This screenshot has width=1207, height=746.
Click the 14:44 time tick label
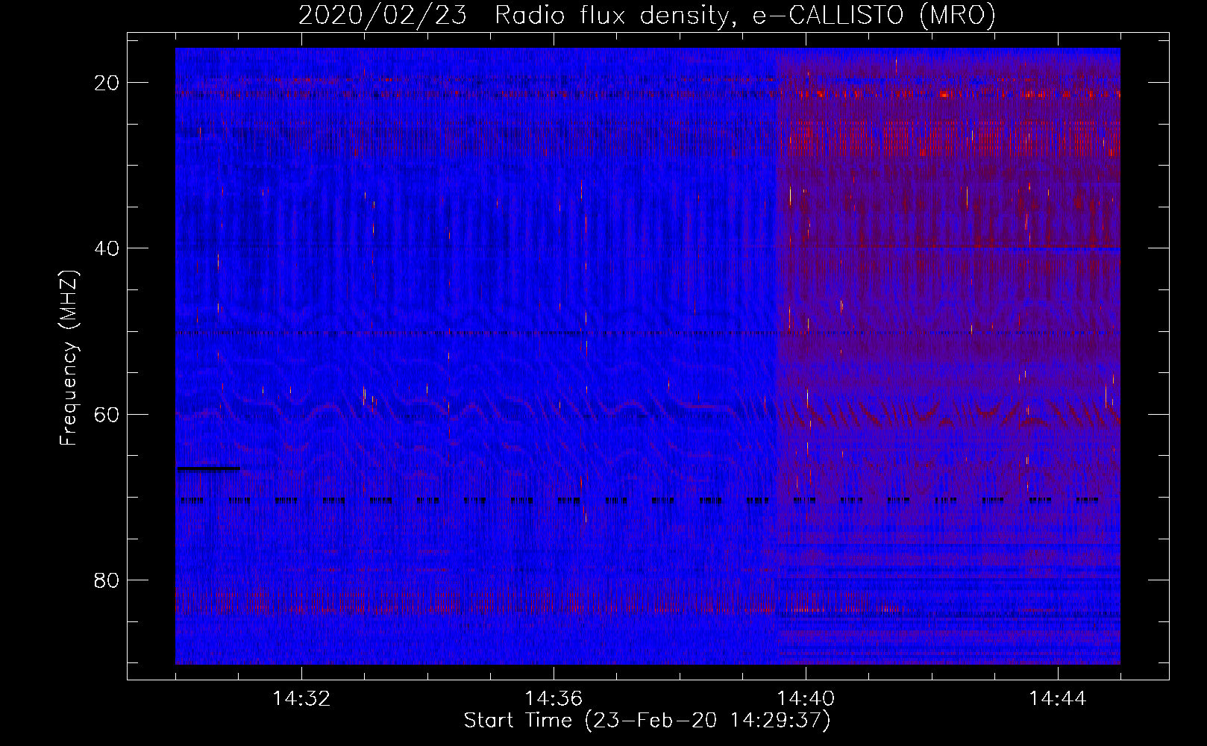tap(1058, 699)
